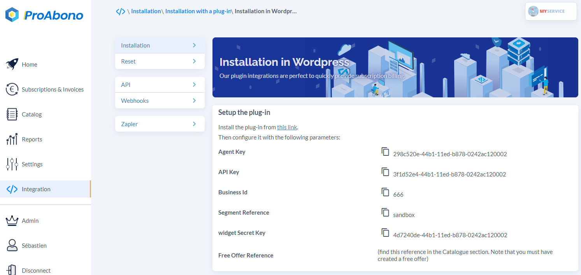
Task: Select Reset in the submenu
Action: (160, 61)
